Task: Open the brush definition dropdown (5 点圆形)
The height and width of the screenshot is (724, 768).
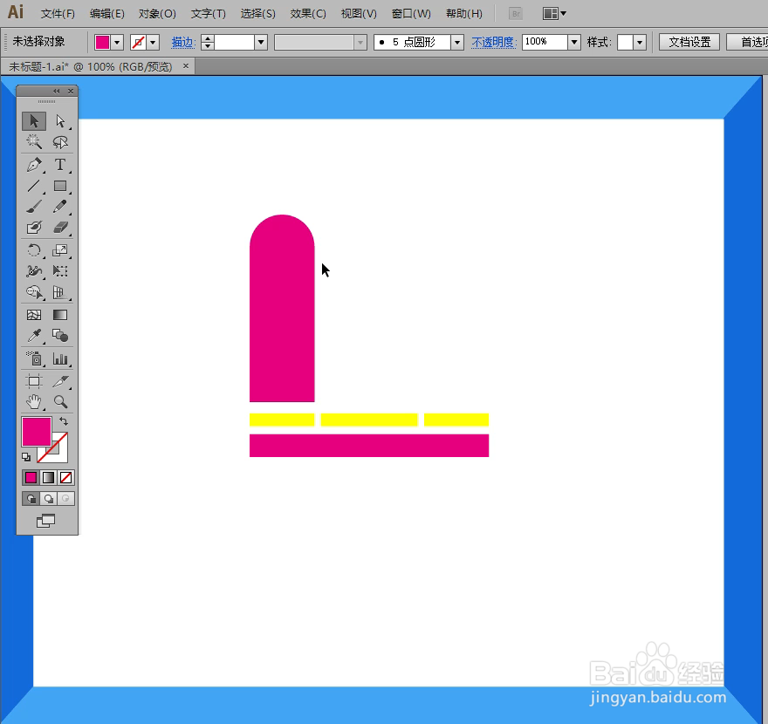Action: (457, 43)
